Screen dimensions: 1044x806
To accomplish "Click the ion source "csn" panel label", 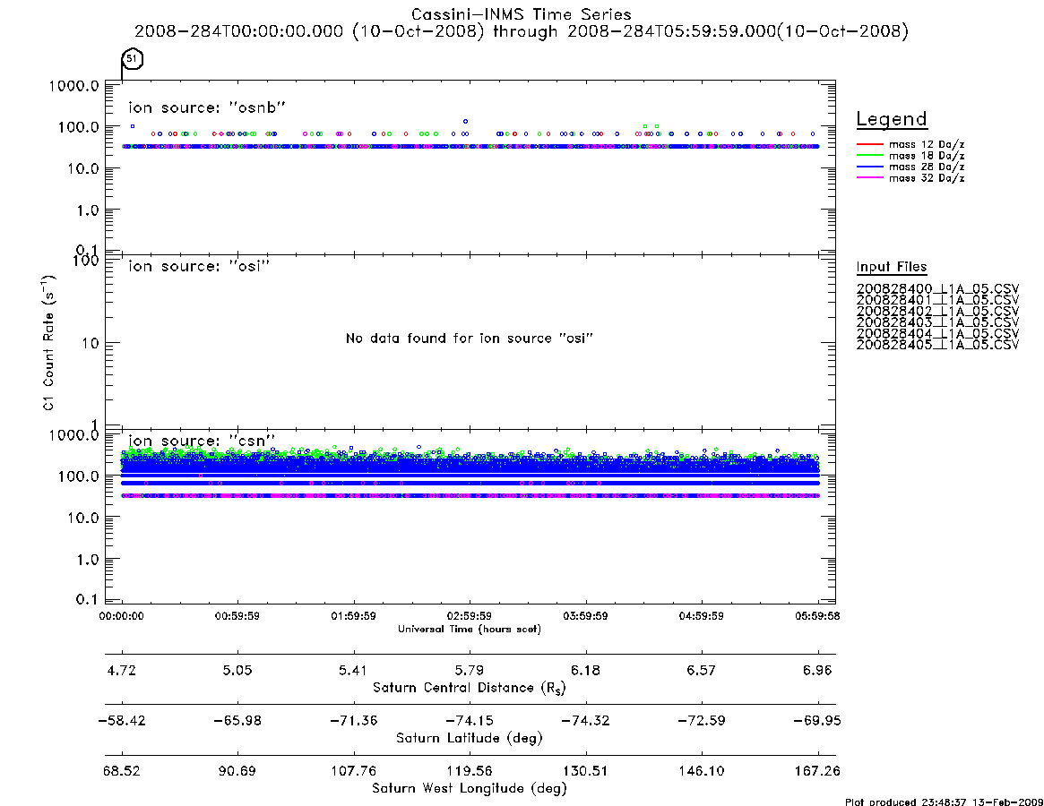I will click(202, 441).
